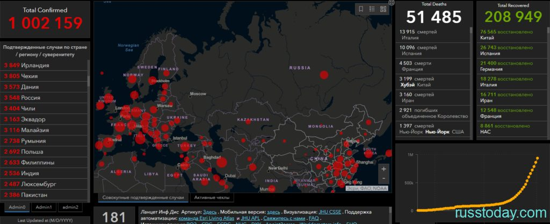Select 2 536 Индия row
This screenshot has width=550, height=224.
click(45, 173)
